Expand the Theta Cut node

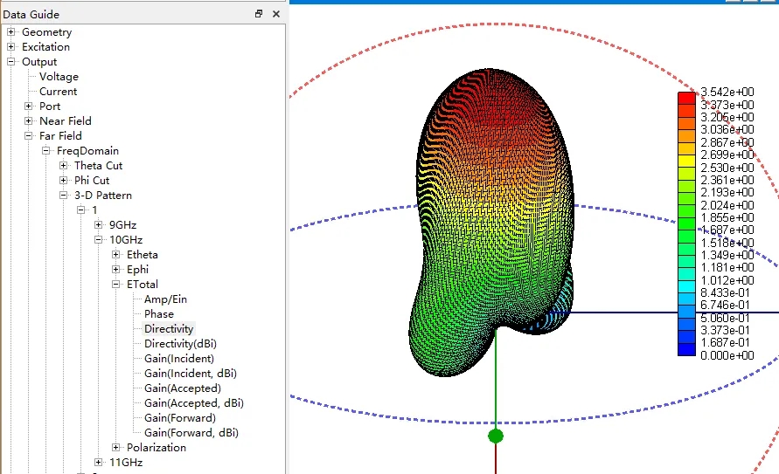[63, 166]
